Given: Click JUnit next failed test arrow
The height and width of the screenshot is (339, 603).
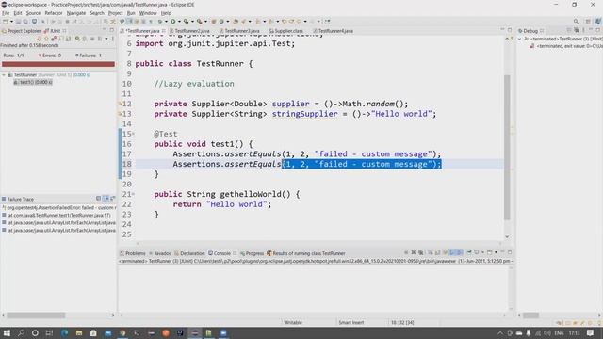Looking at the screenshot, I should coord(40,39).
